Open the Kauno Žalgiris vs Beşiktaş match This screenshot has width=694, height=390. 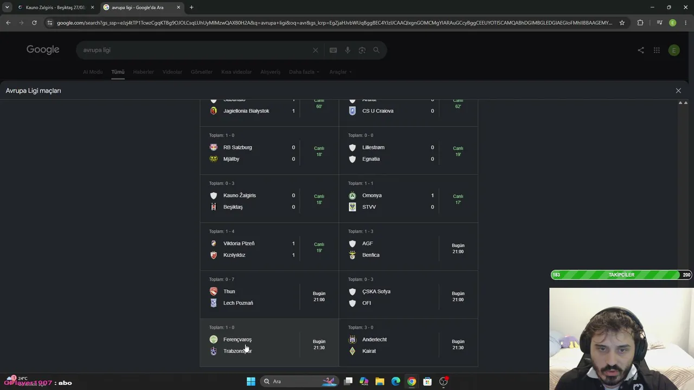point(269,199)
